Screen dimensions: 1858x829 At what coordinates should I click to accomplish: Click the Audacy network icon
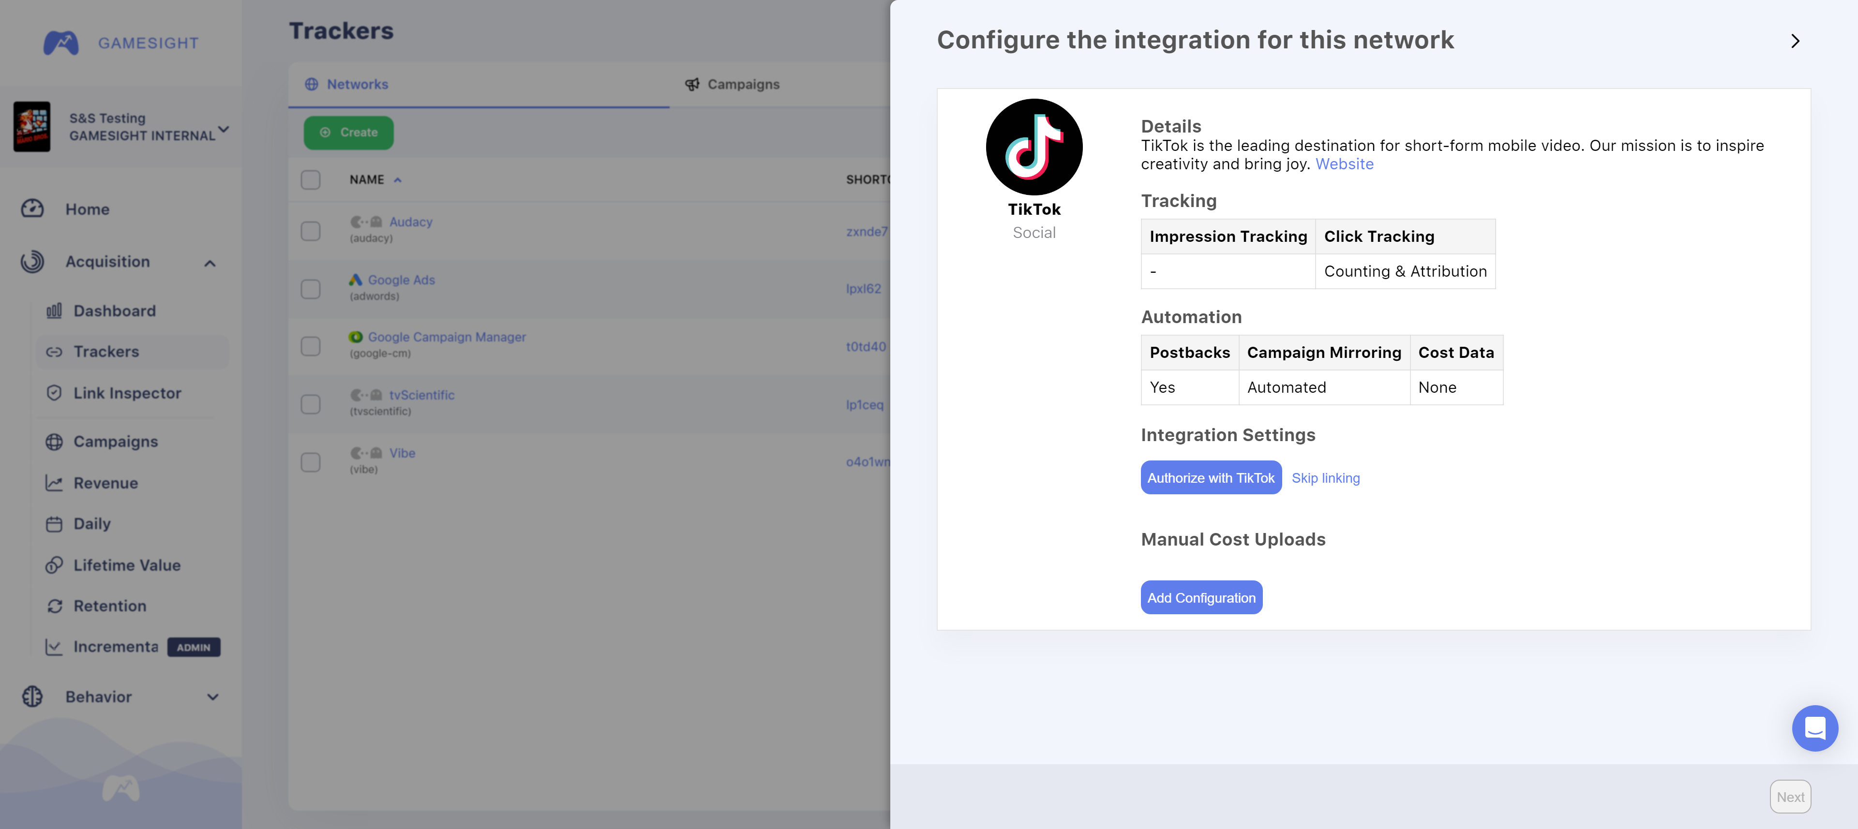366,222
